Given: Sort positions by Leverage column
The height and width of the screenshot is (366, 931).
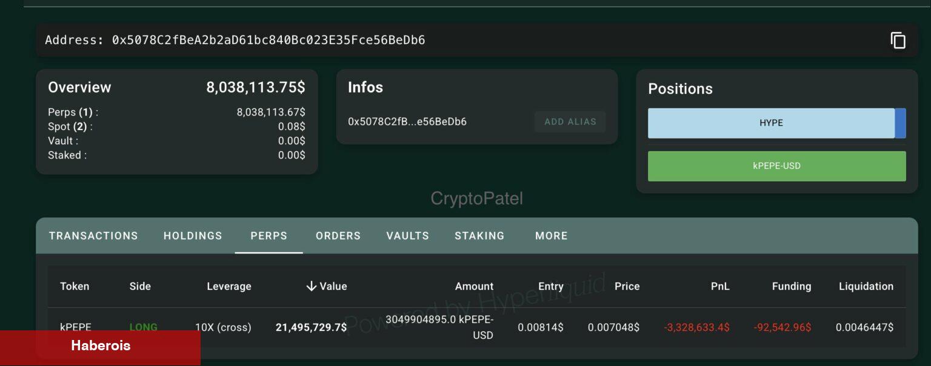Looking at the screenshot, I should tap(229, 286).
